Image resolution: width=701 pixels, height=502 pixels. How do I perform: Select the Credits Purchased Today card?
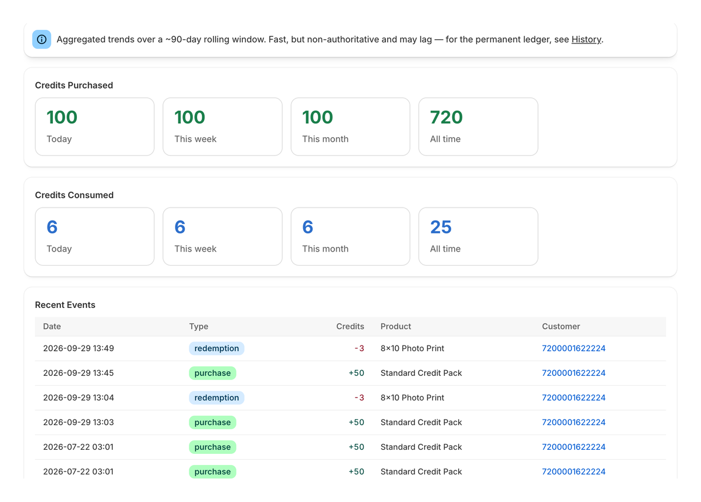(x=95, y=127)
